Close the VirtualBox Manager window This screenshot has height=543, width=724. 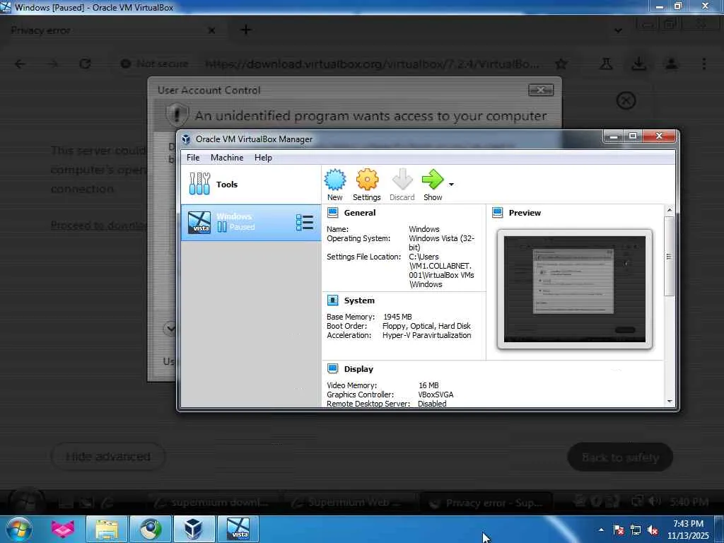(659, 136)
